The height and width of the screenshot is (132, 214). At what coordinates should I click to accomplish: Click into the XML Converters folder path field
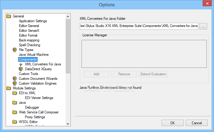pos(139,26)
